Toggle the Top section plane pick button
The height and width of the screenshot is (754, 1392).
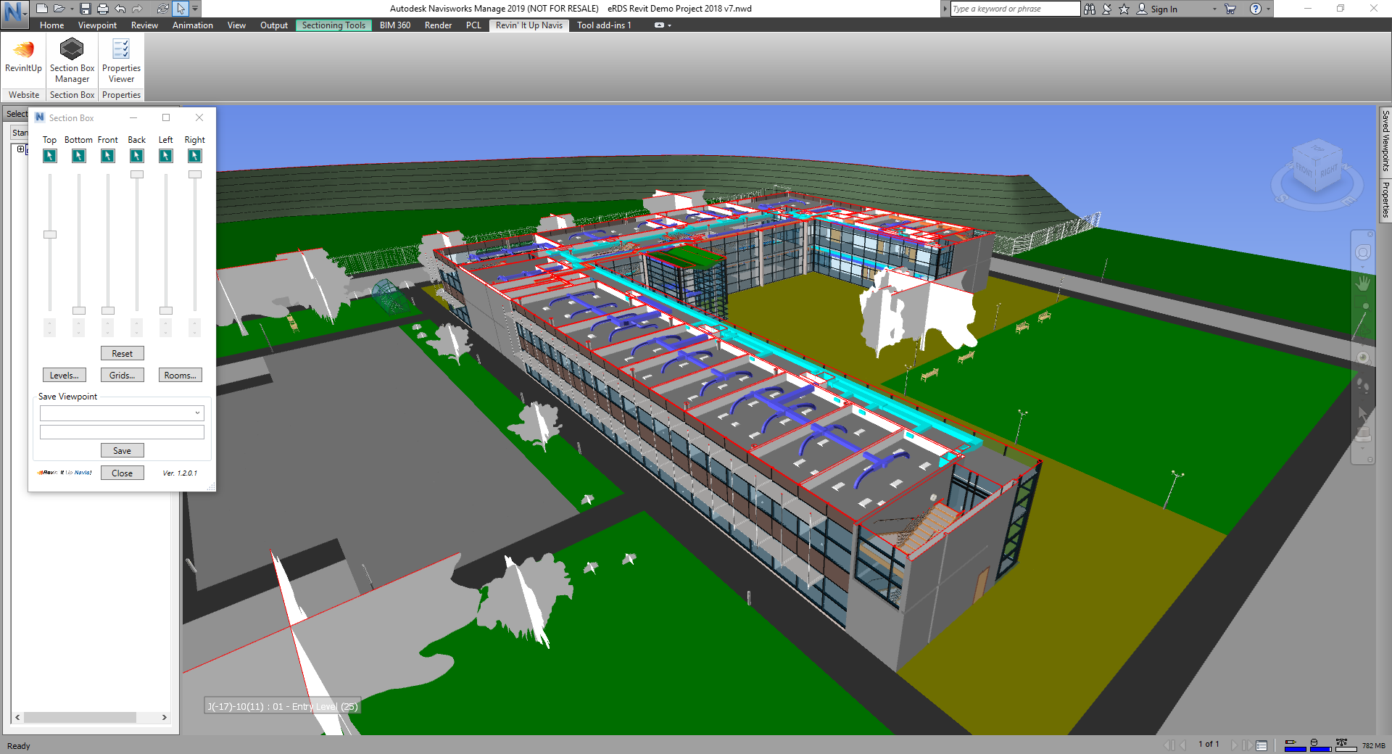point(49,156)
